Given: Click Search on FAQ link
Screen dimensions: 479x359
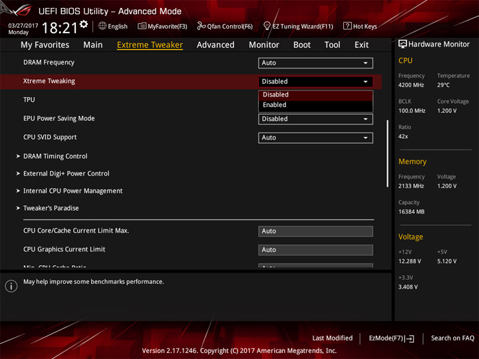Looking at the screenshot, I should coord(452,338).
